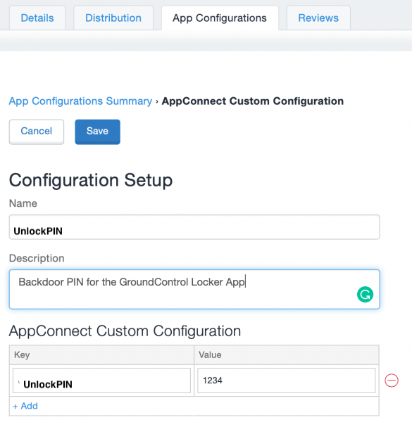This screenshot has width=412, height=422.
Task: Go to the Reviews tab
Action: (318, 18)
